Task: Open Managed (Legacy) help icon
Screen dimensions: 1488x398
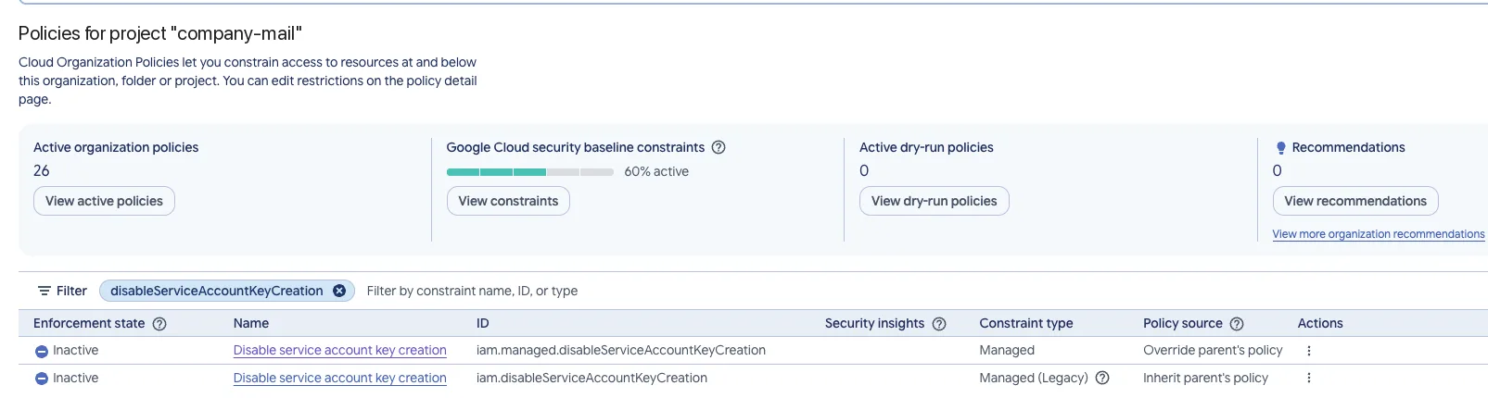Action: (1102, 378)
